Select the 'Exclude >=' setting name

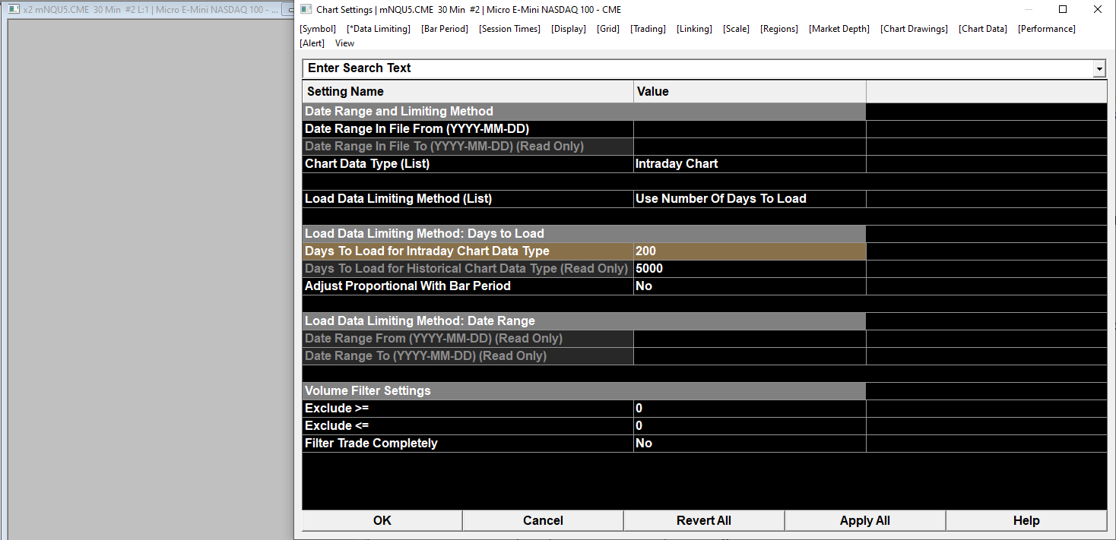[x=468, y=409]
